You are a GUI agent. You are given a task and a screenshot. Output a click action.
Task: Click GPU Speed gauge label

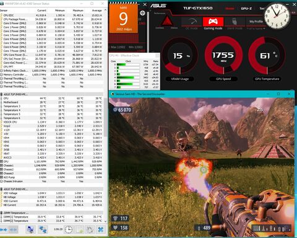(223, 79)
